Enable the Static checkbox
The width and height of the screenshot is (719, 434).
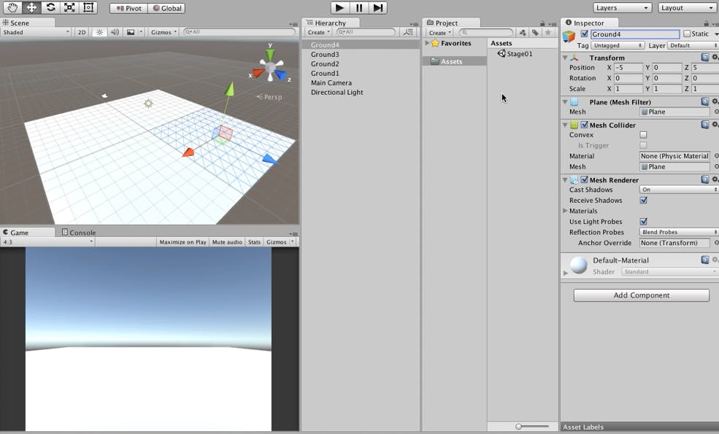686,34
